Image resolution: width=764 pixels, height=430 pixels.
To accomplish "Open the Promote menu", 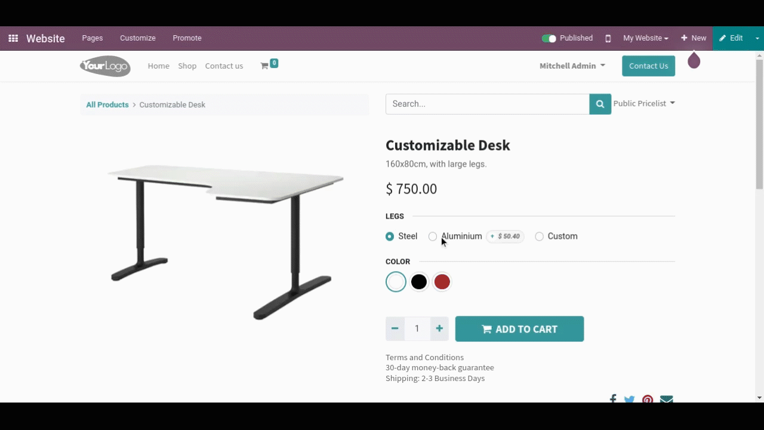I will pos(187,38).
